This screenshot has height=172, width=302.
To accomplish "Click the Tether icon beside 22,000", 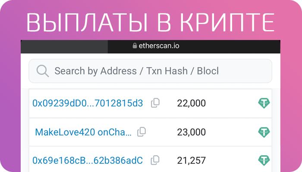I will point(264,103).
